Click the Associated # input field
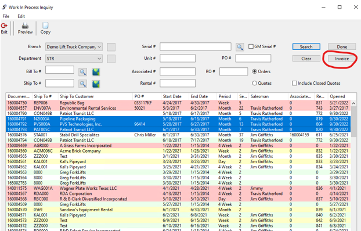 tap(178, 71)
